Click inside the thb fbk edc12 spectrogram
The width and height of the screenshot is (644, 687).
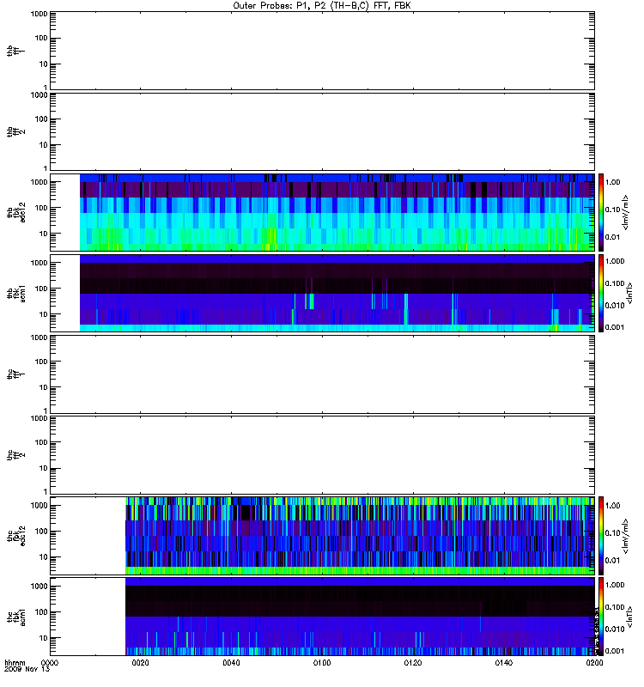pyautogui.click(x=337, y=212)
